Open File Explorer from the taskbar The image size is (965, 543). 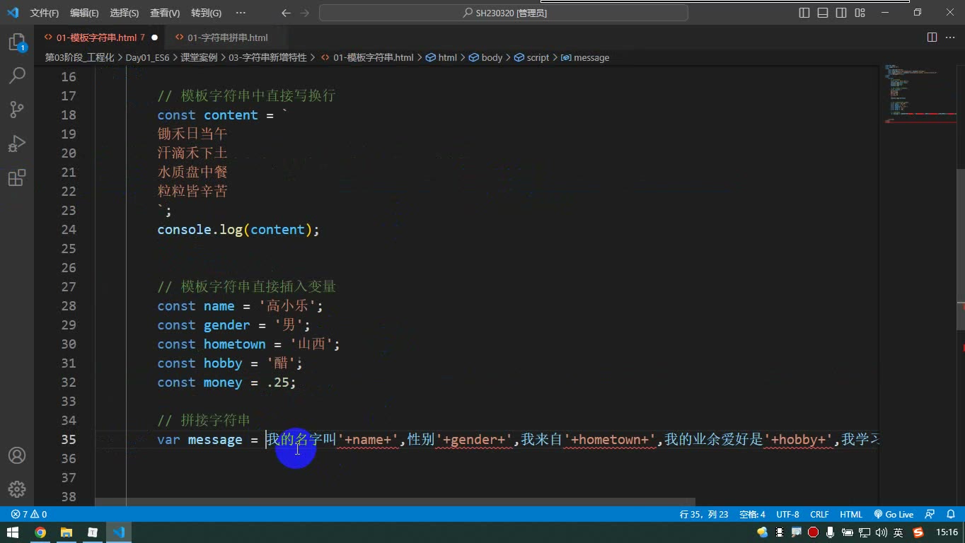[67, 532]
